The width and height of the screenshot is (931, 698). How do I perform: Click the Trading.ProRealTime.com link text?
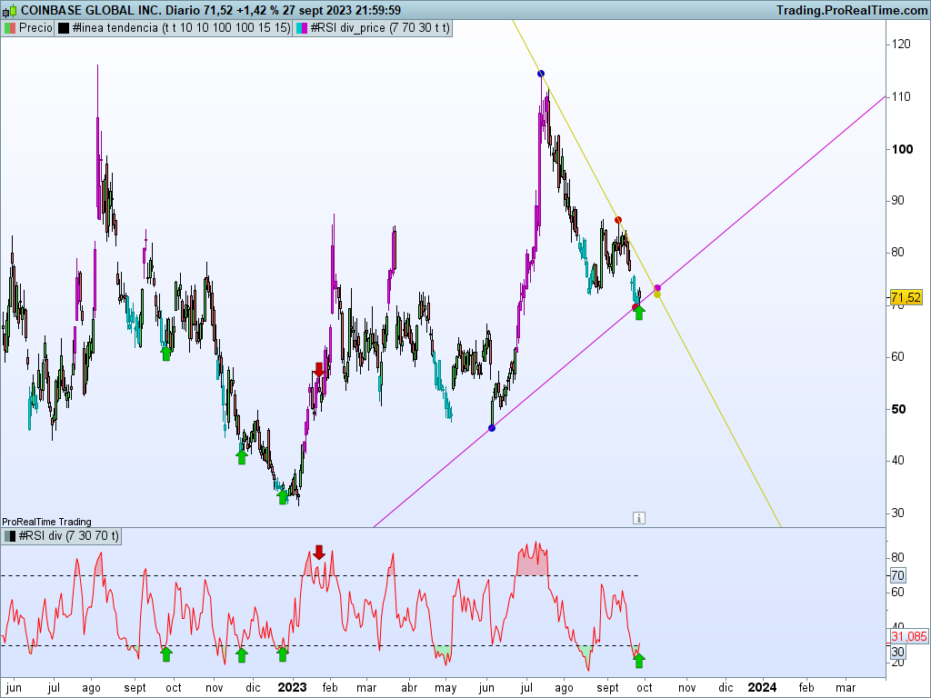(x=852, y=10)
